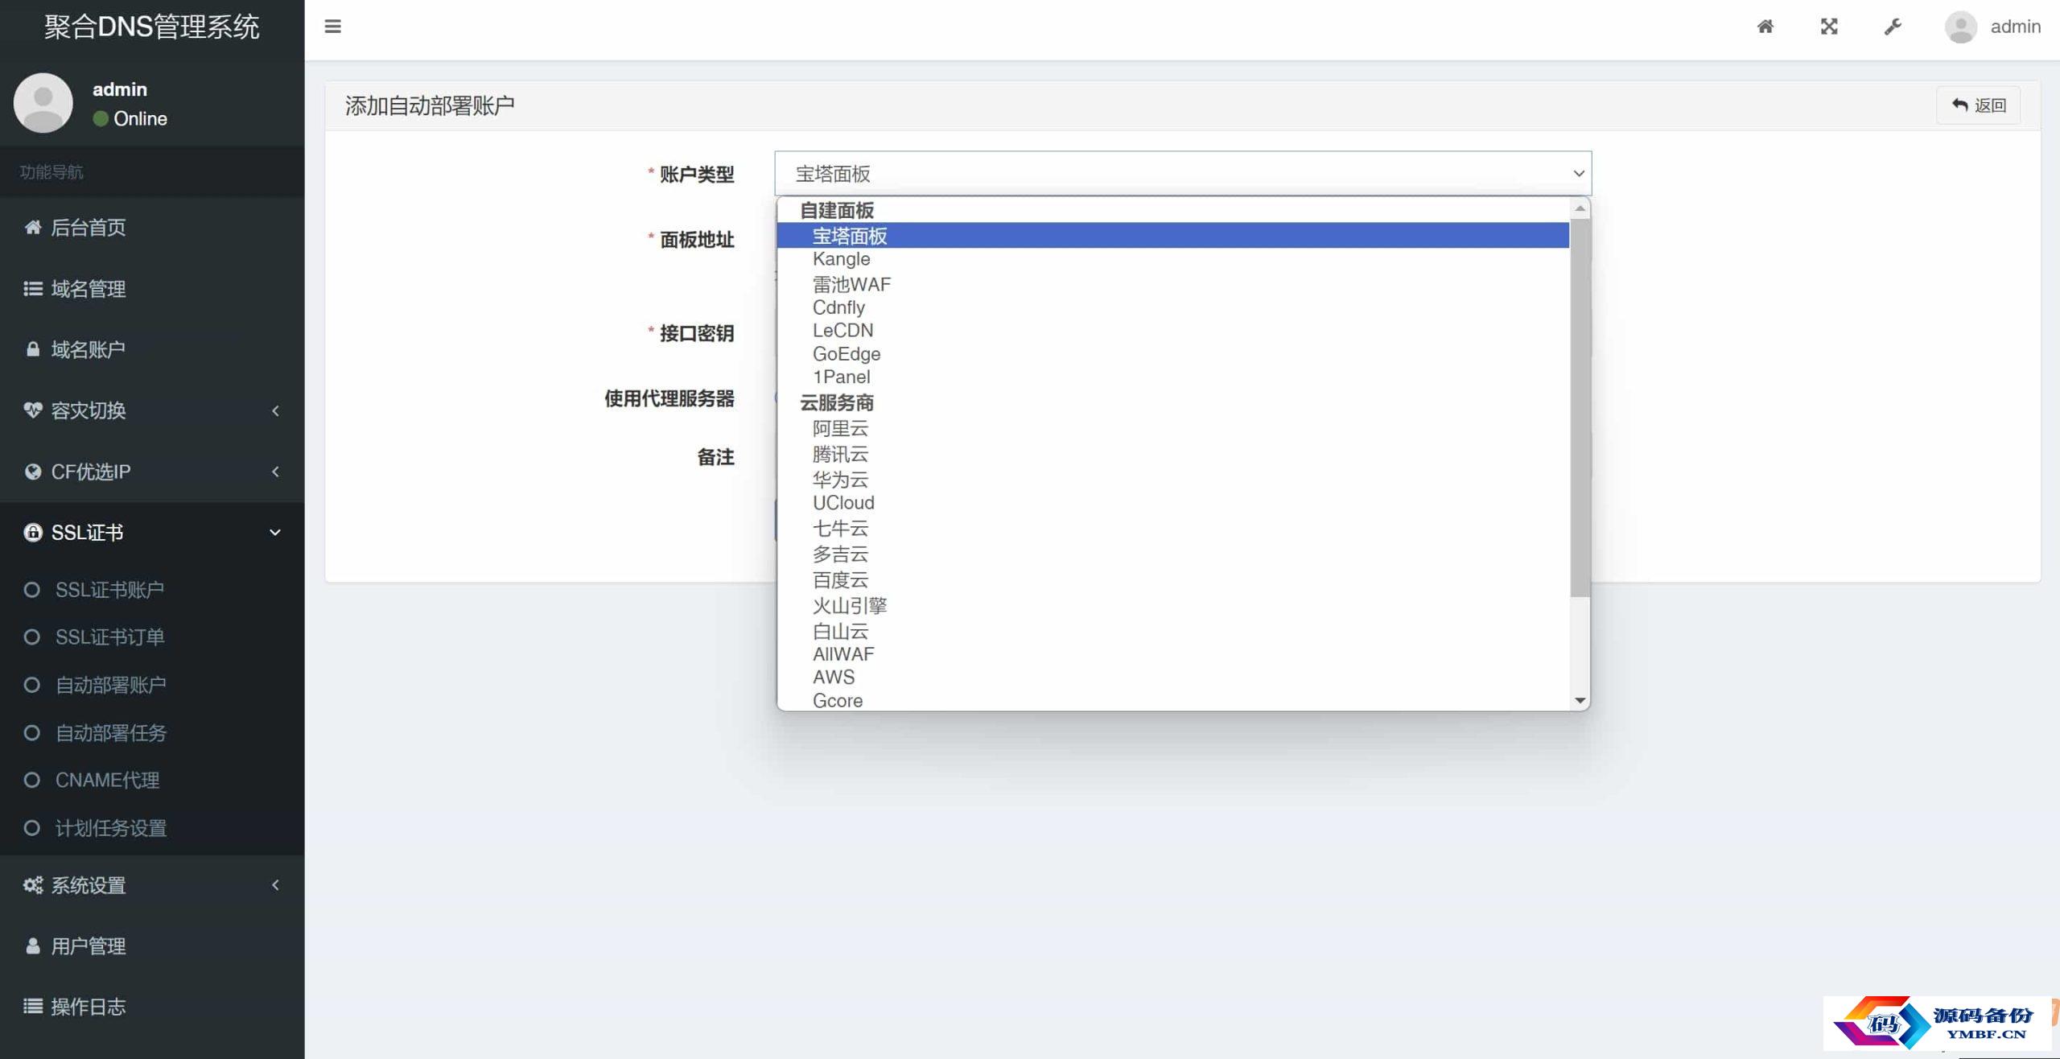The image size is (2060, 1059).
Task: Select 七牛云 option
Action: point(1173,529)
